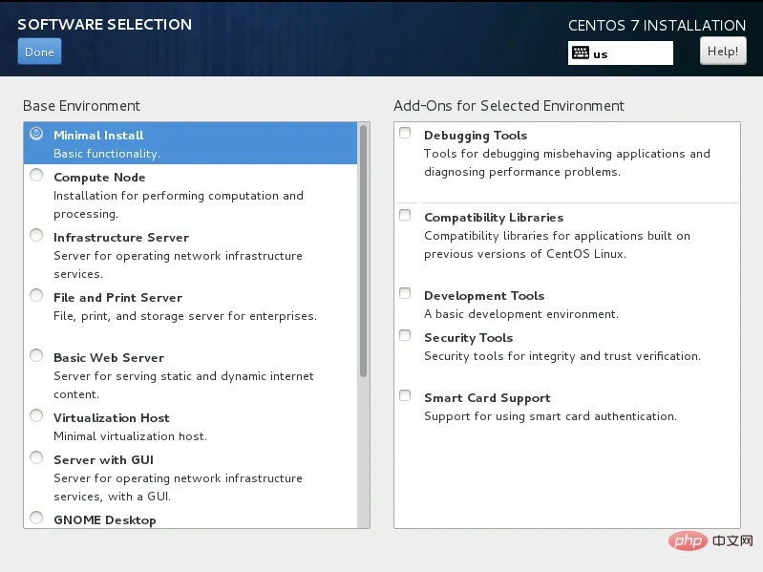Click the 'Compatibility Libraries' title text
This screenshot has width=763, height=572.
(494, 218)
